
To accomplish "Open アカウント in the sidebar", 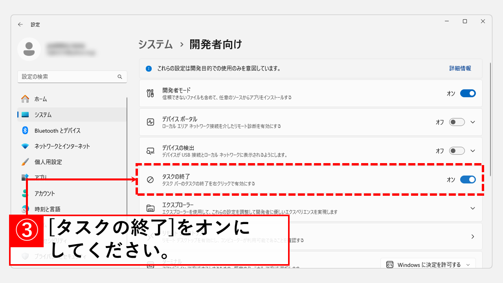I will [x=72, y=193].
